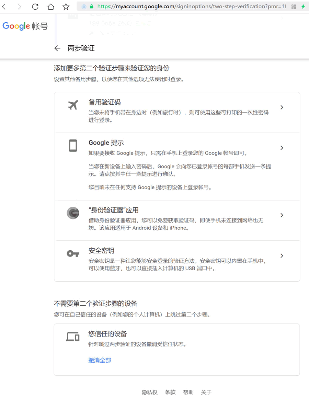The image size is (309, 398).
Task: Open the 帮助 footer link
Action: tap(188, 392)
